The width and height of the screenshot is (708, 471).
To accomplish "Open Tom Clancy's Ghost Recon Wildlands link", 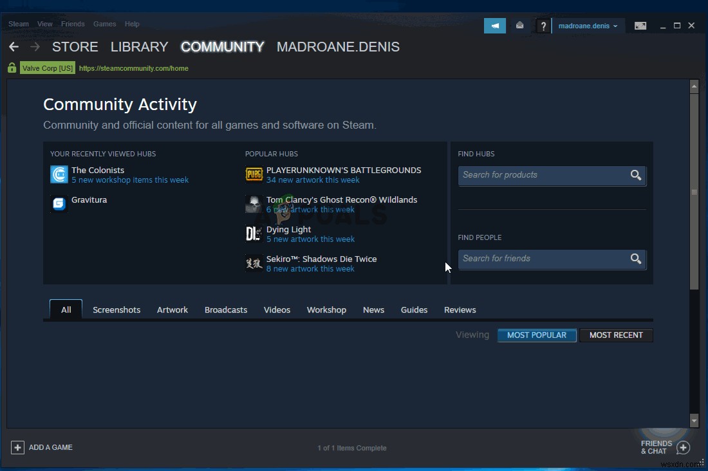I will click(x=342, y=199).
